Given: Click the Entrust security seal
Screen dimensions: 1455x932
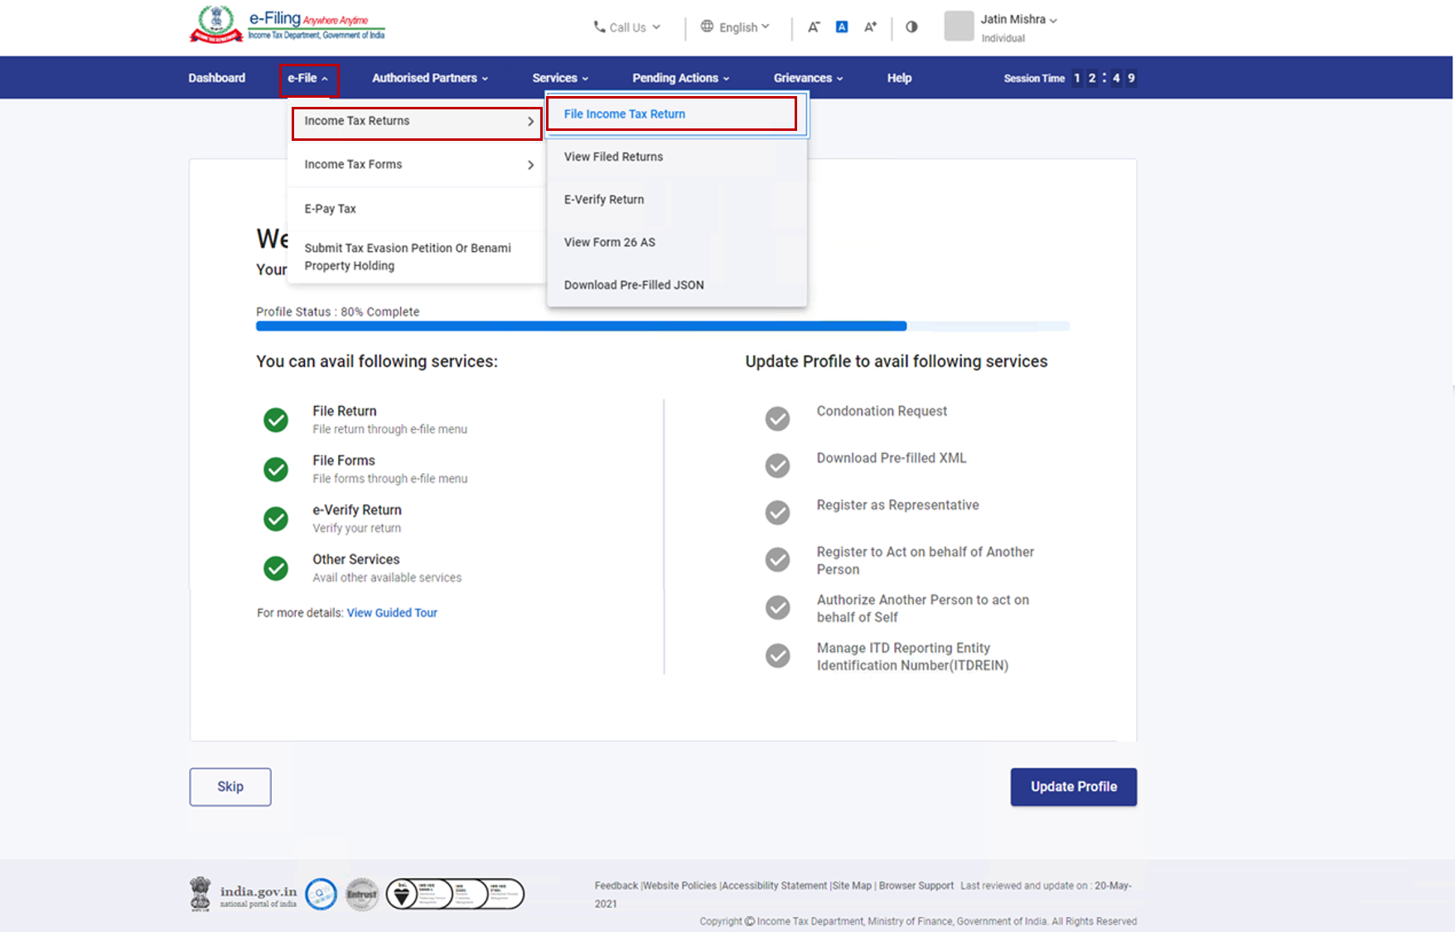Looking at the screenshot, I should tap(362, 895).
